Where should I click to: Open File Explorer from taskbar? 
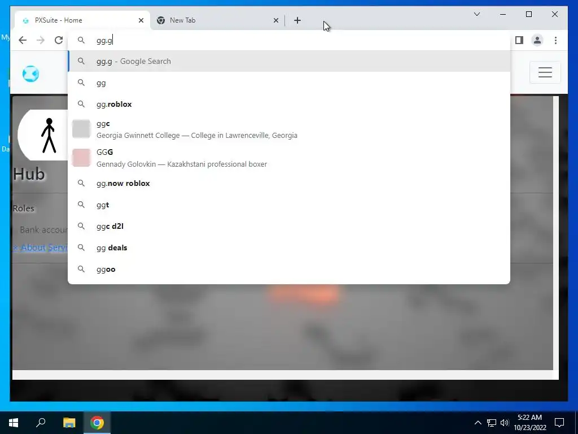[69, 423]
